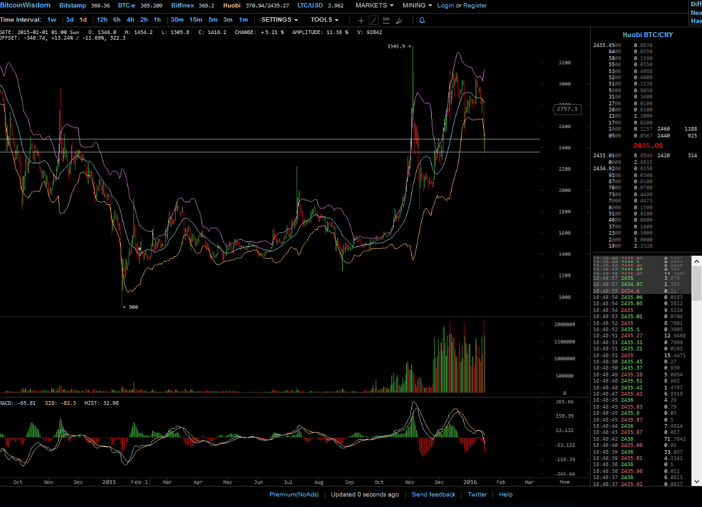Viewport: 702px width, 507px height.
Task: Select the horizontal lines drawing tool
Action: tap(386, 20)
